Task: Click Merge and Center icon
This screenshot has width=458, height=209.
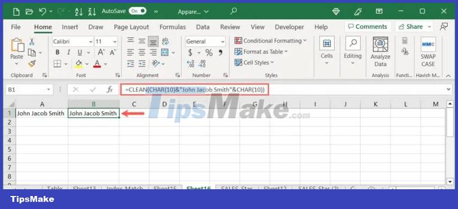Action: 165,53
